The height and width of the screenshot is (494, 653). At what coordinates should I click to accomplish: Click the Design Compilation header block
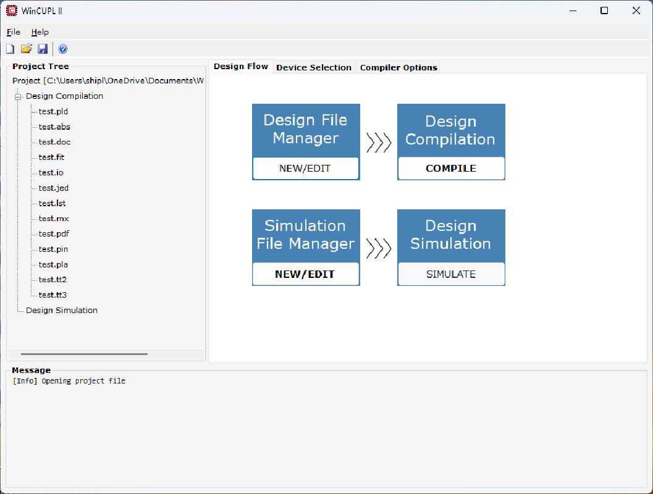[x=451, y=130]
